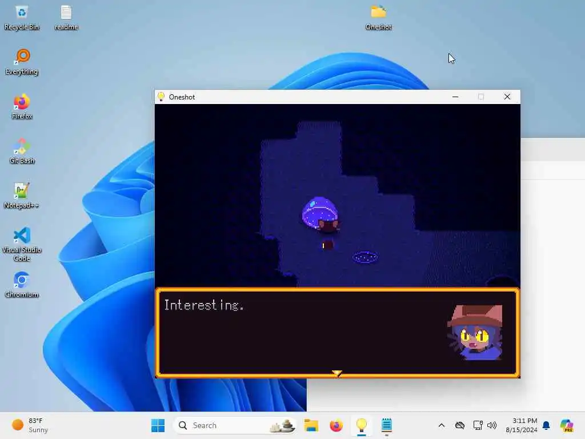Open the Windows Start menu

[158, 425]
